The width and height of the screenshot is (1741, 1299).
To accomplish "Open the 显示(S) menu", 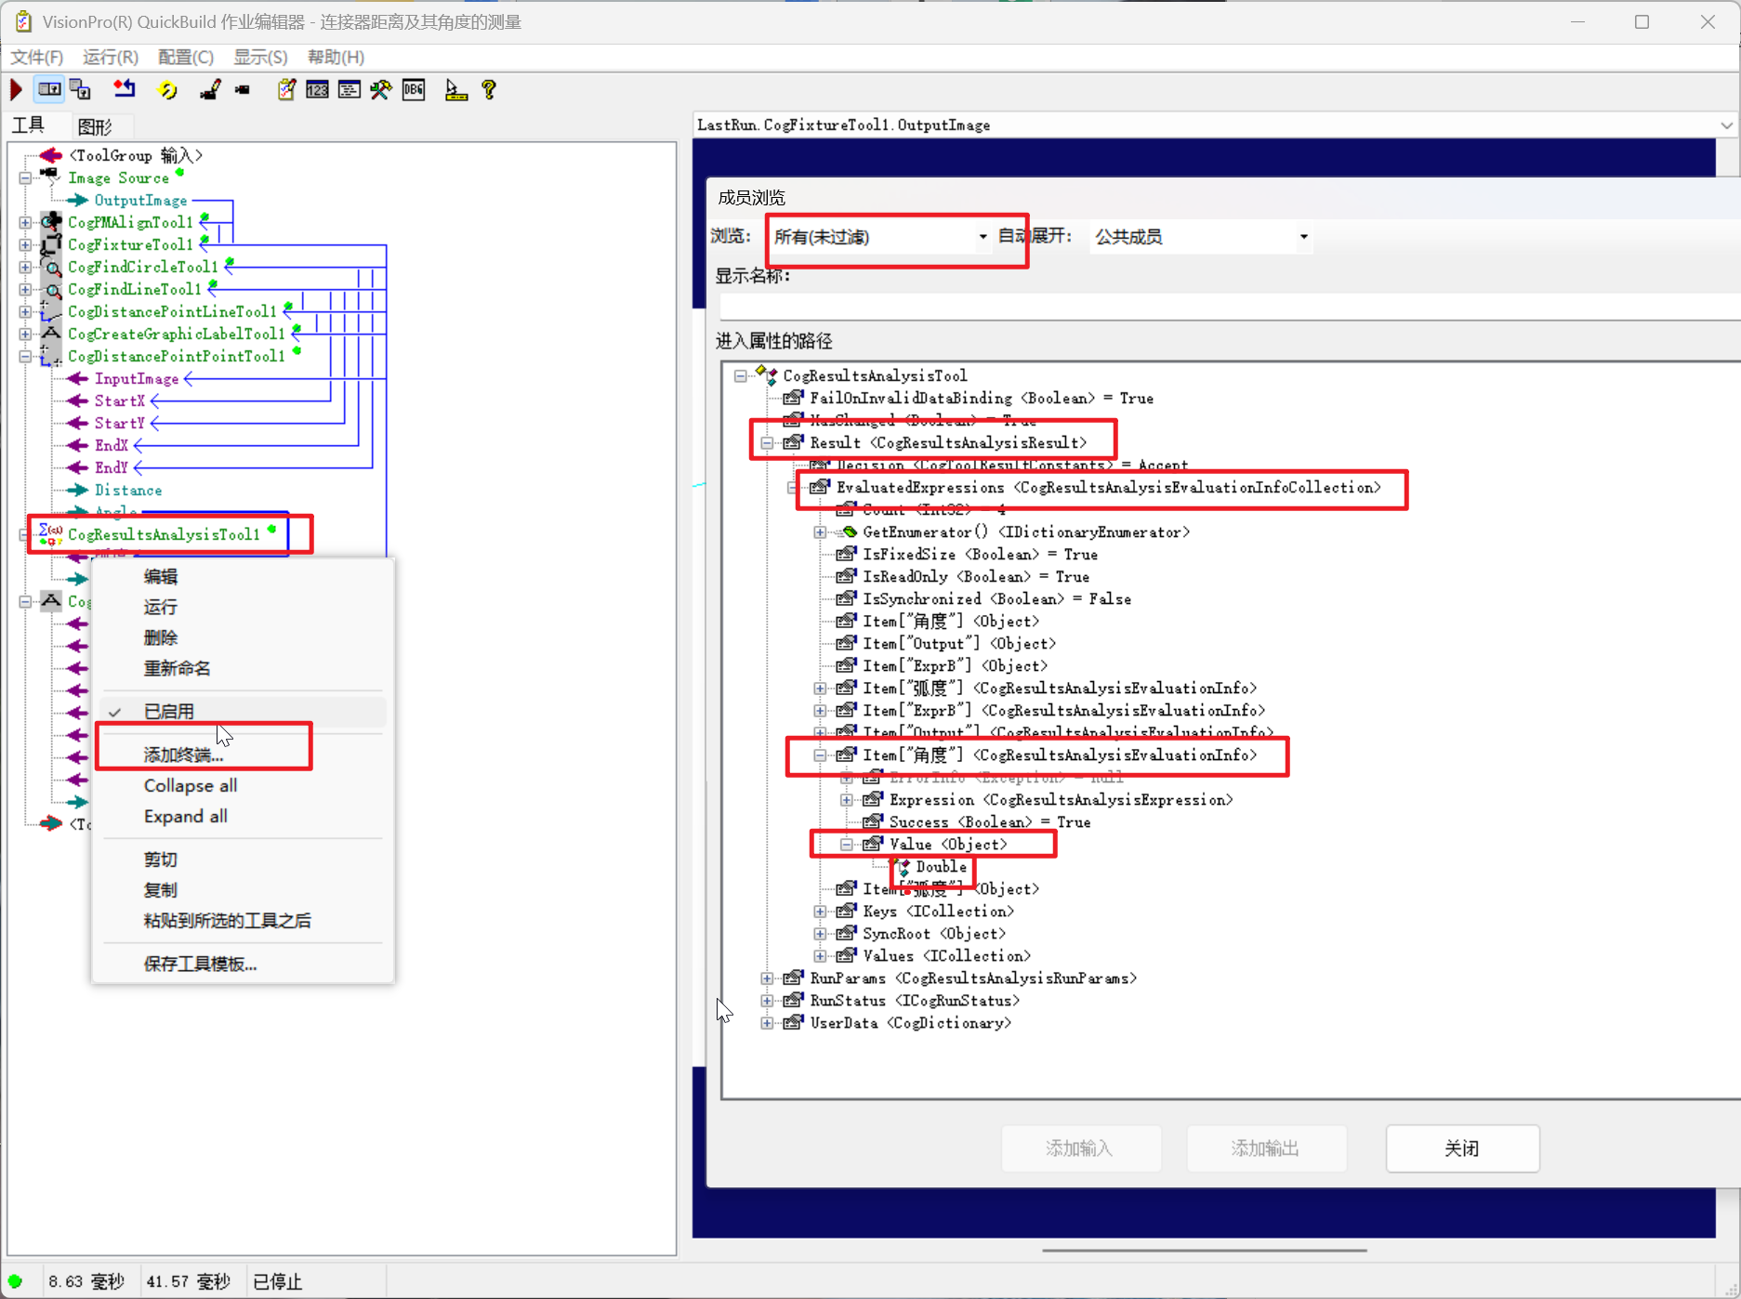I will point(260,57).
